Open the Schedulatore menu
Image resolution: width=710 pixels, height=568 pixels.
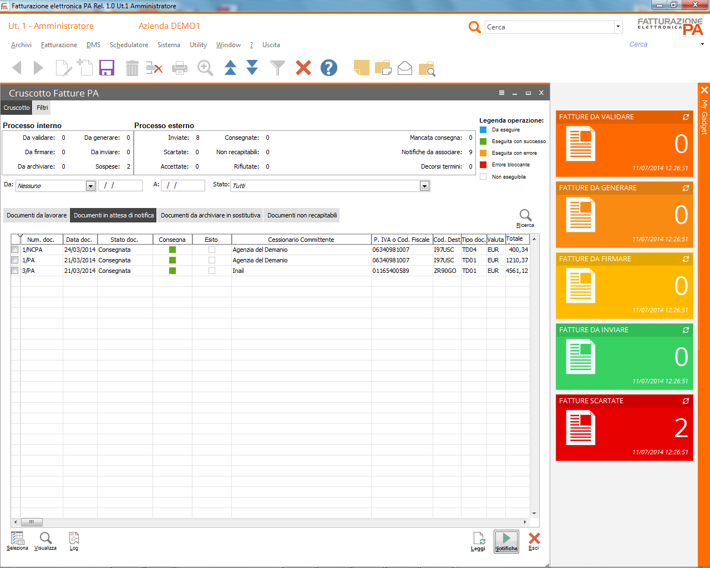pyautogui.click(x=129, y=45)
